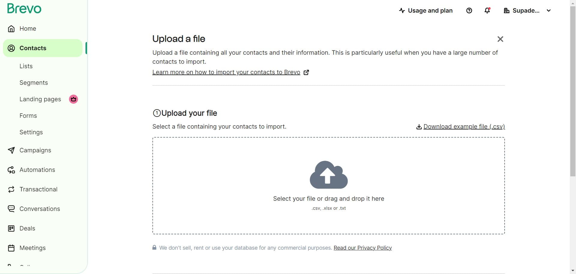The height and width of the screenshot is (274, 576).
Task: Open the Lists section
Action: pyautogui.click(x=26, y=66)
